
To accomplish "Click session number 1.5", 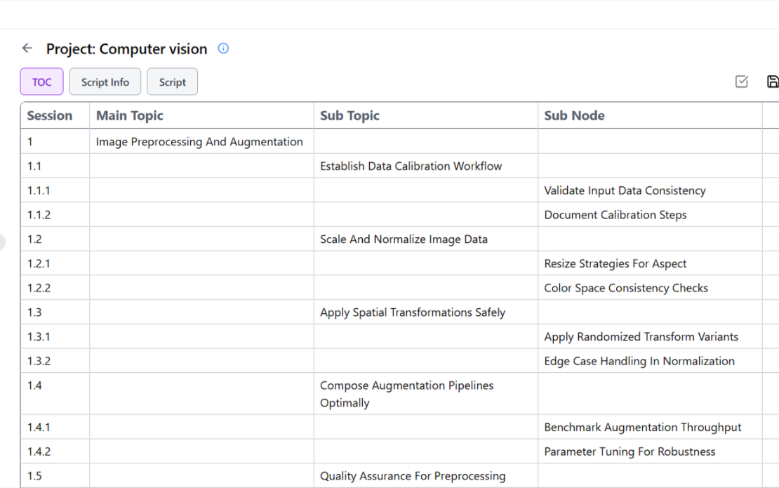I will 34,475.
